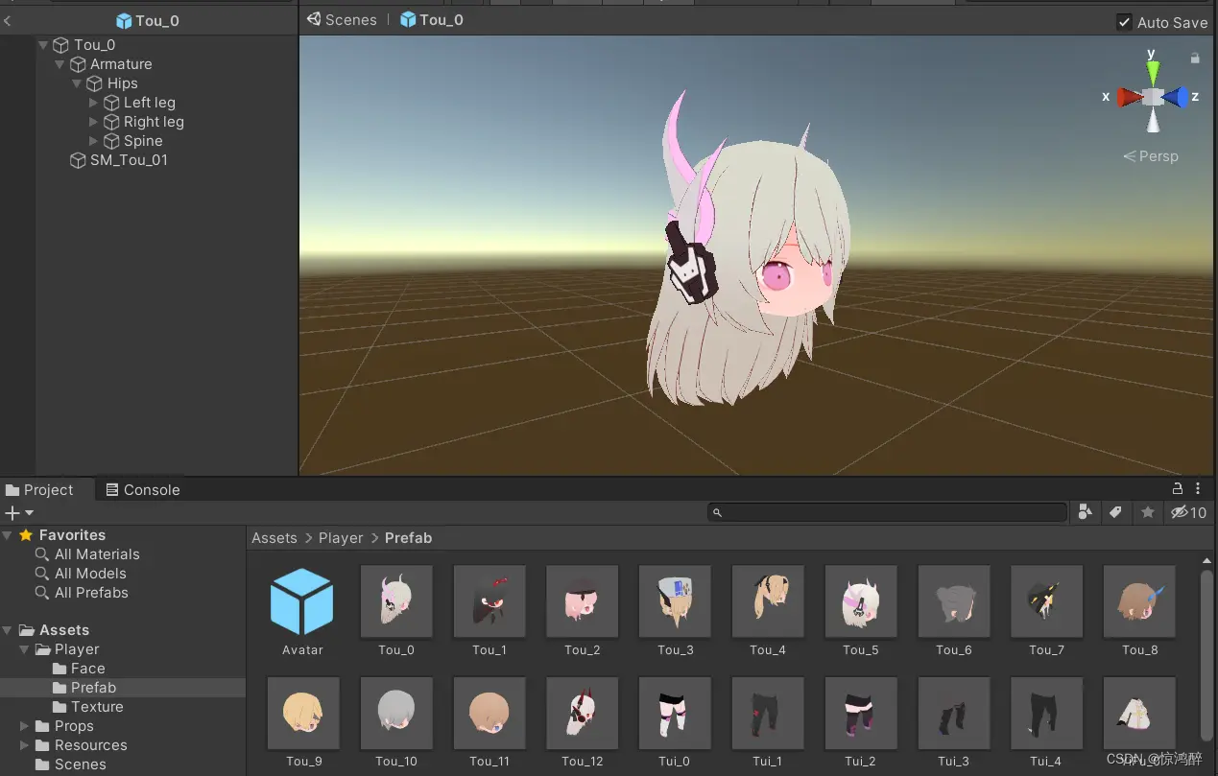Click the search by type icon
This screenshot has height=776, width=1218.
click(x=1085, y=512)
